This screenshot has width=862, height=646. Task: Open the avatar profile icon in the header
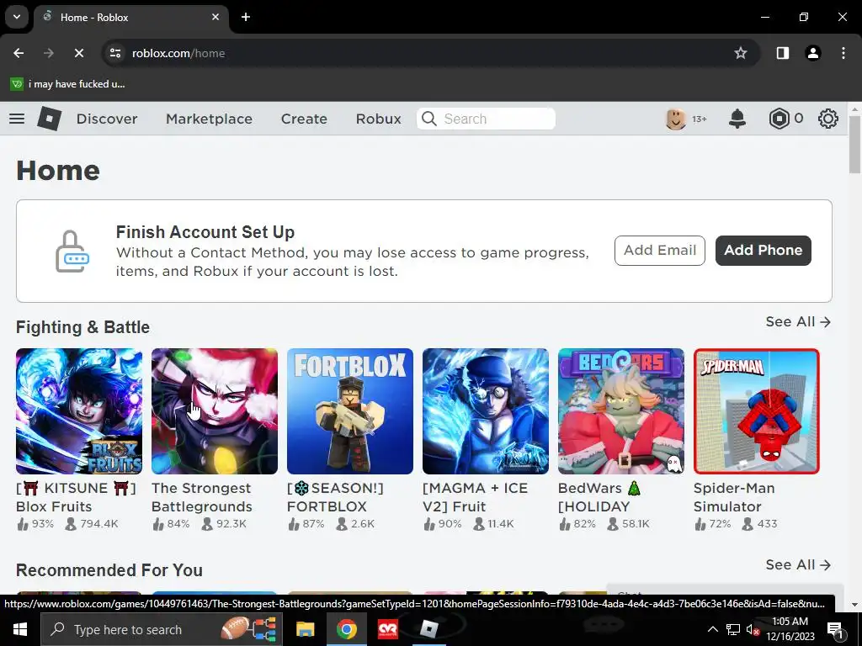click(x=676, y=119)
